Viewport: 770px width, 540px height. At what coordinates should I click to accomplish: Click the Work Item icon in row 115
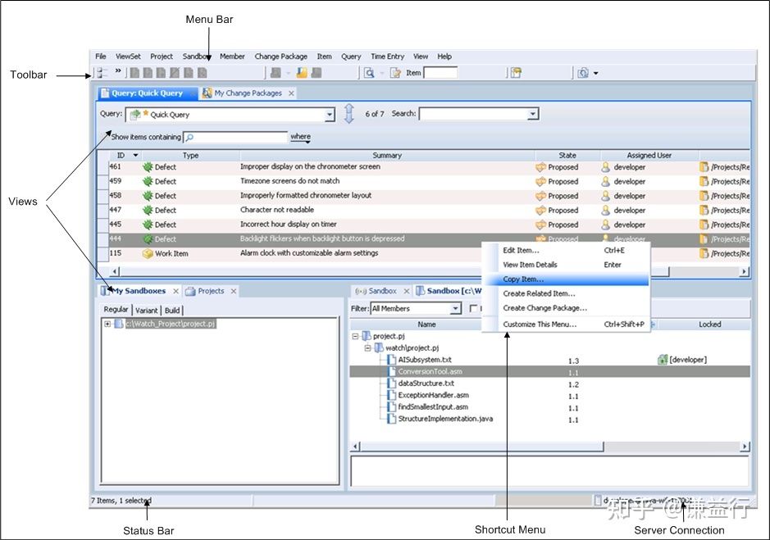[x=148, y=254]
